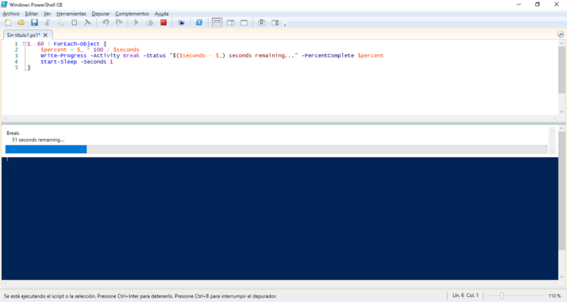
Task: Click the Clear Console pane icon
Action: (89, 23)
